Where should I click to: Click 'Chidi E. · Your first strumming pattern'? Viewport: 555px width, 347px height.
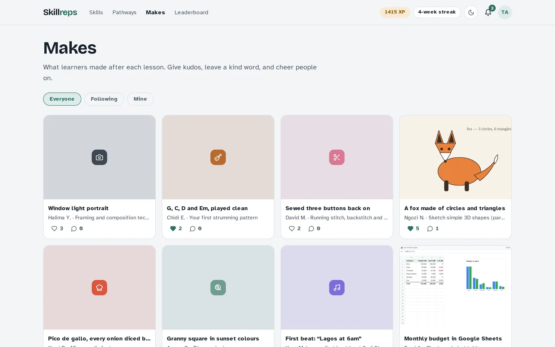[212, 218]
